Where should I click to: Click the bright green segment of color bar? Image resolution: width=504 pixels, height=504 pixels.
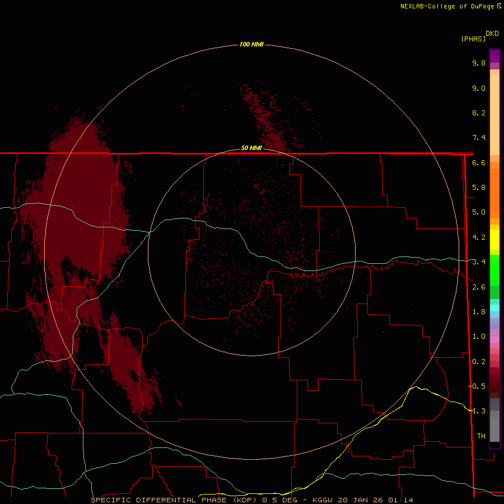494,270
